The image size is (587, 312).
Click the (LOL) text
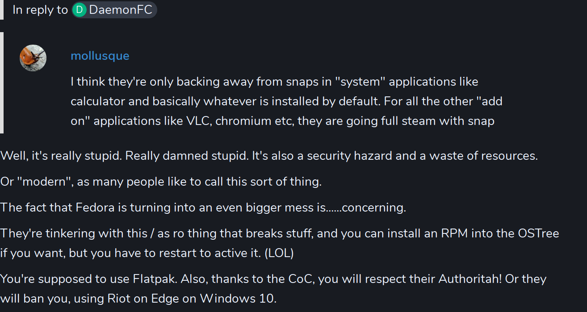click(x=279, y=253)
